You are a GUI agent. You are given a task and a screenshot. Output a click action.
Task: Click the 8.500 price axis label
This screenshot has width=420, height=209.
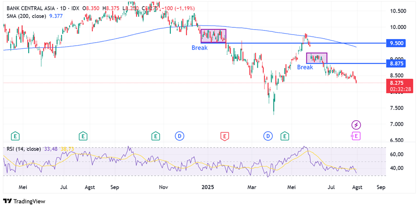click(x=398, y=75)
